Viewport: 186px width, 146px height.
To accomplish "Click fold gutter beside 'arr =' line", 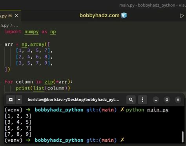I will click(1, 44).
